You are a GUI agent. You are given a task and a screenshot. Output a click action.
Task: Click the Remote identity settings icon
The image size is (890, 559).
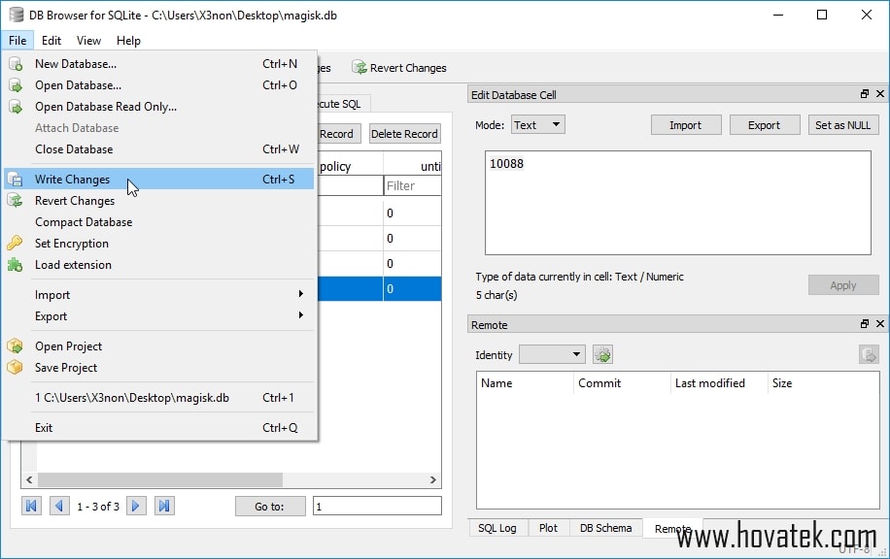pos(602,355)
